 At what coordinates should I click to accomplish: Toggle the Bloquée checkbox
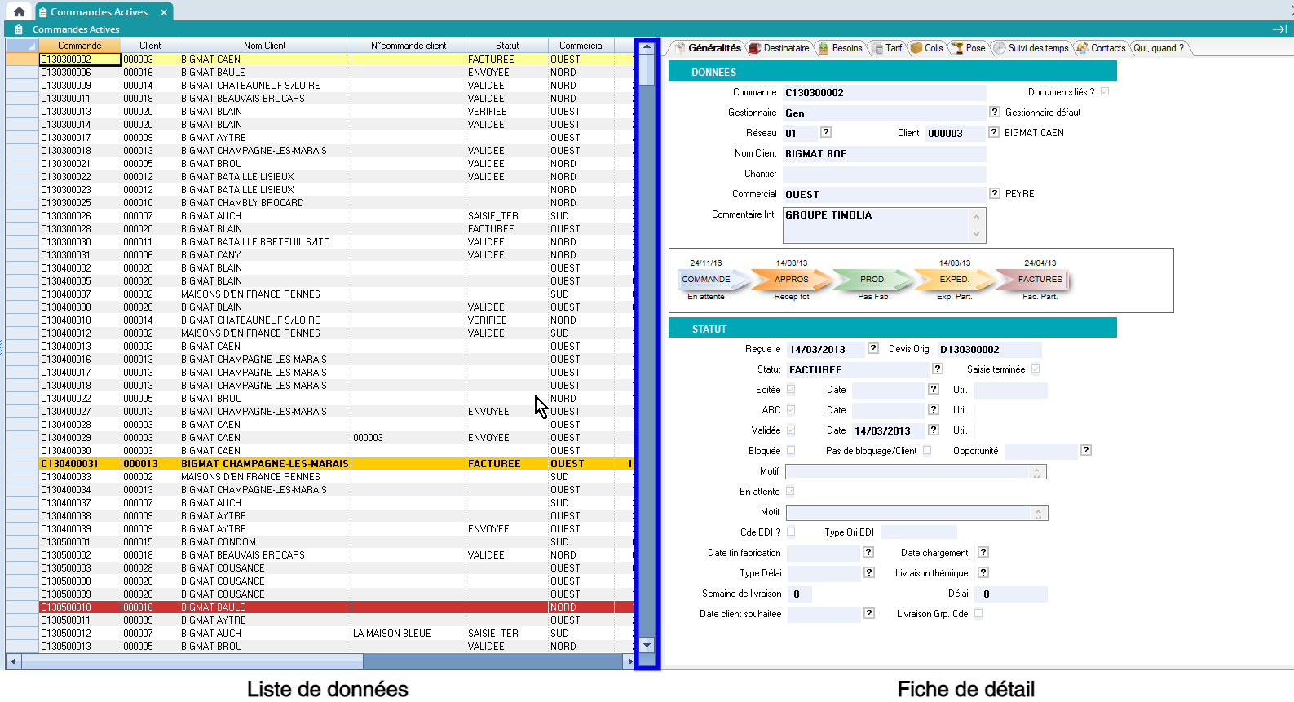tap(791, 451)
